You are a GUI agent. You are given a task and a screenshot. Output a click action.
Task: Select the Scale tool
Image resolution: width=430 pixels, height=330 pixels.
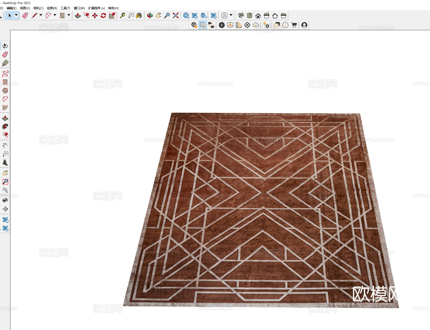[x=112, y=16]
